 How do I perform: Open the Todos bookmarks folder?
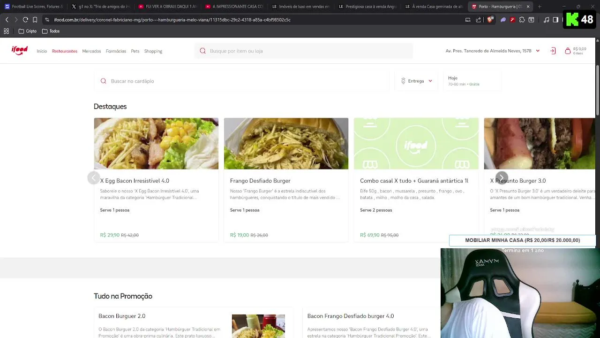point(51,31)
